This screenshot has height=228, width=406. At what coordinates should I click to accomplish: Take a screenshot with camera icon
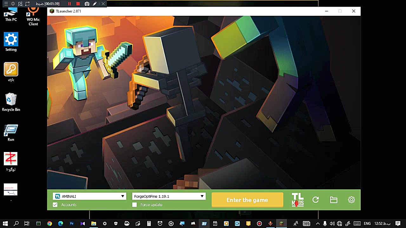click(87, 4)
